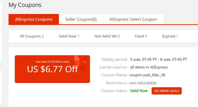Click the minimum order US $13.54 text

click(52, 62)
